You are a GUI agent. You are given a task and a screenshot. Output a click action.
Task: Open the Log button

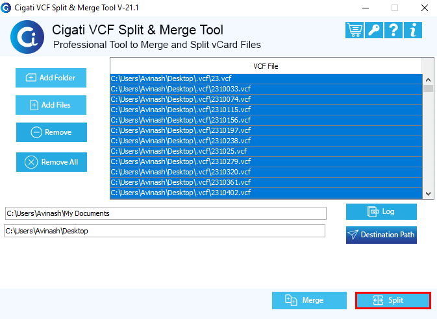381,212
